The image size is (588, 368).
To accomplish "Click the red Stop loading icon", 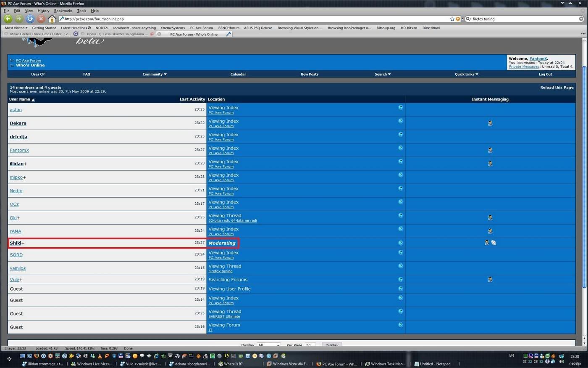I will coord(41,19).
